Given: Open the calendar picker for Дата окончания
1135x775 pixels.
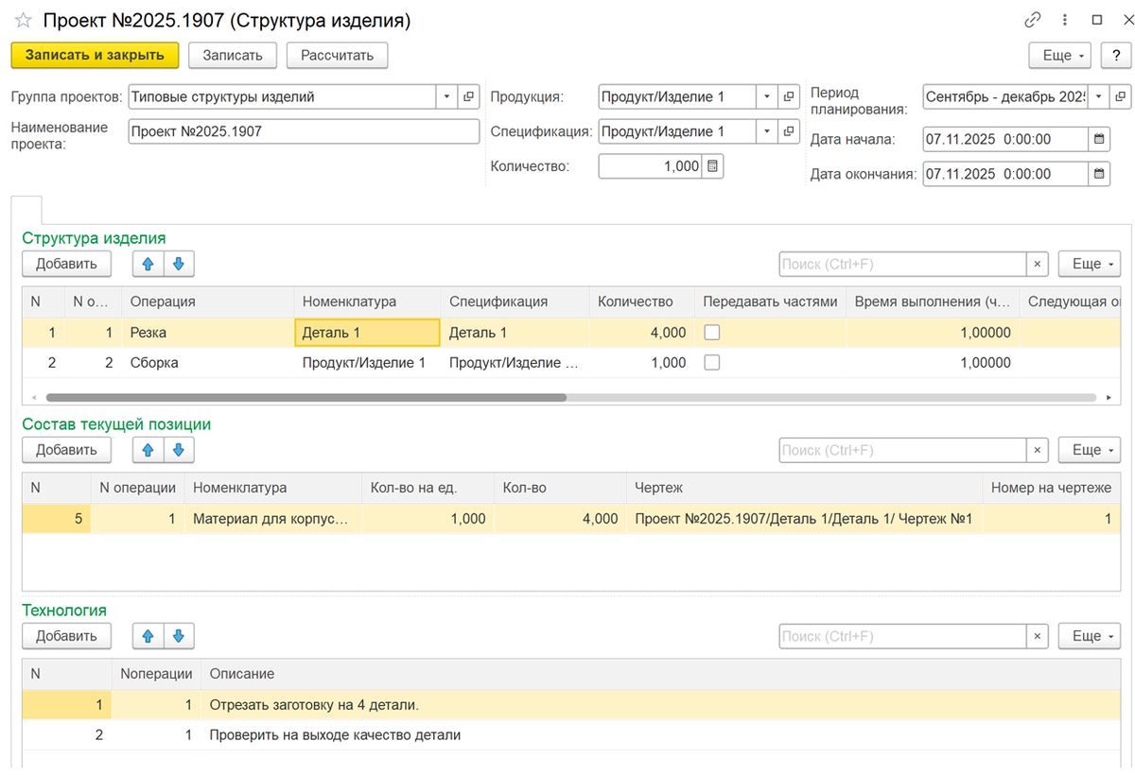Looking at the screenshot, I should 1100,173.
